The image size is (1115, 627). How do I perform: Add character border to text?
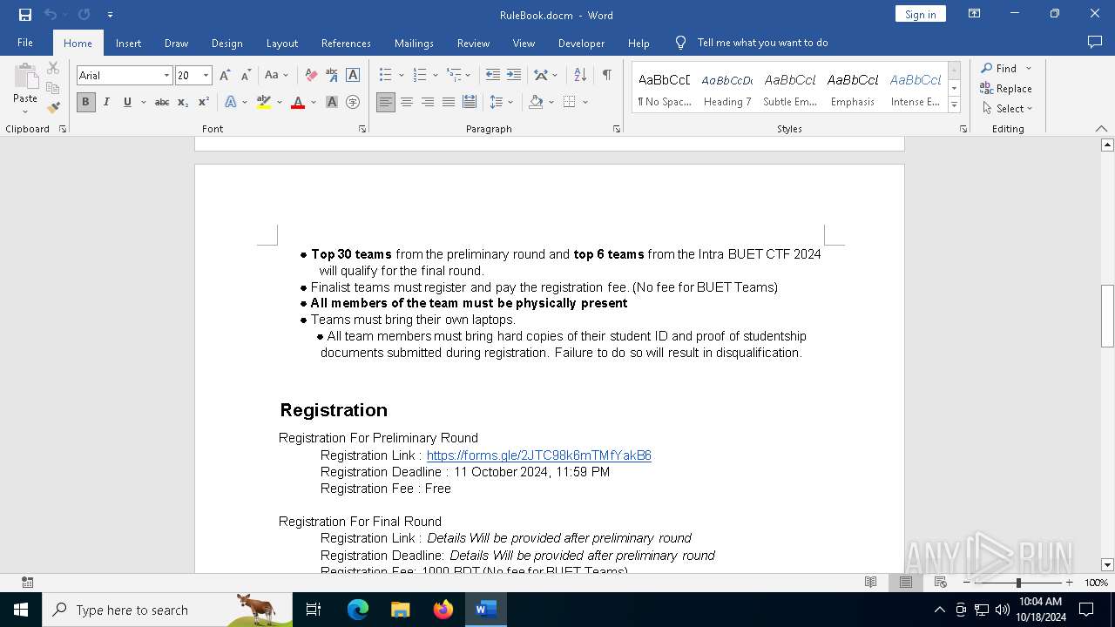coord(353,76)
